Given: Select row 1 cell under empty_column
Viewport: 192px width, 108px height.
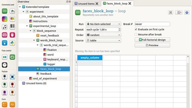Looking at the screenshot, I should tap(90, 63).
